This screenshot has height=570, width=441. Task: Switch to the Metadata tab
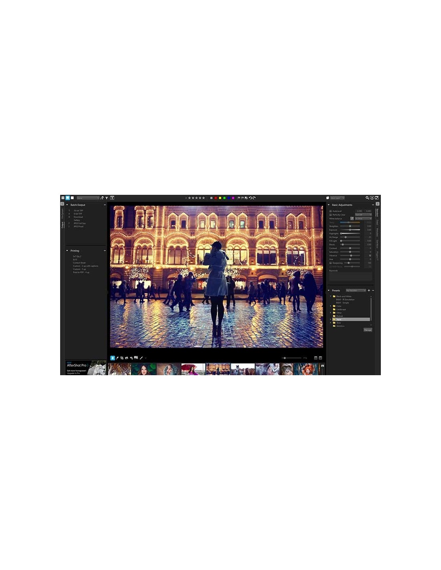pos(377,232)
